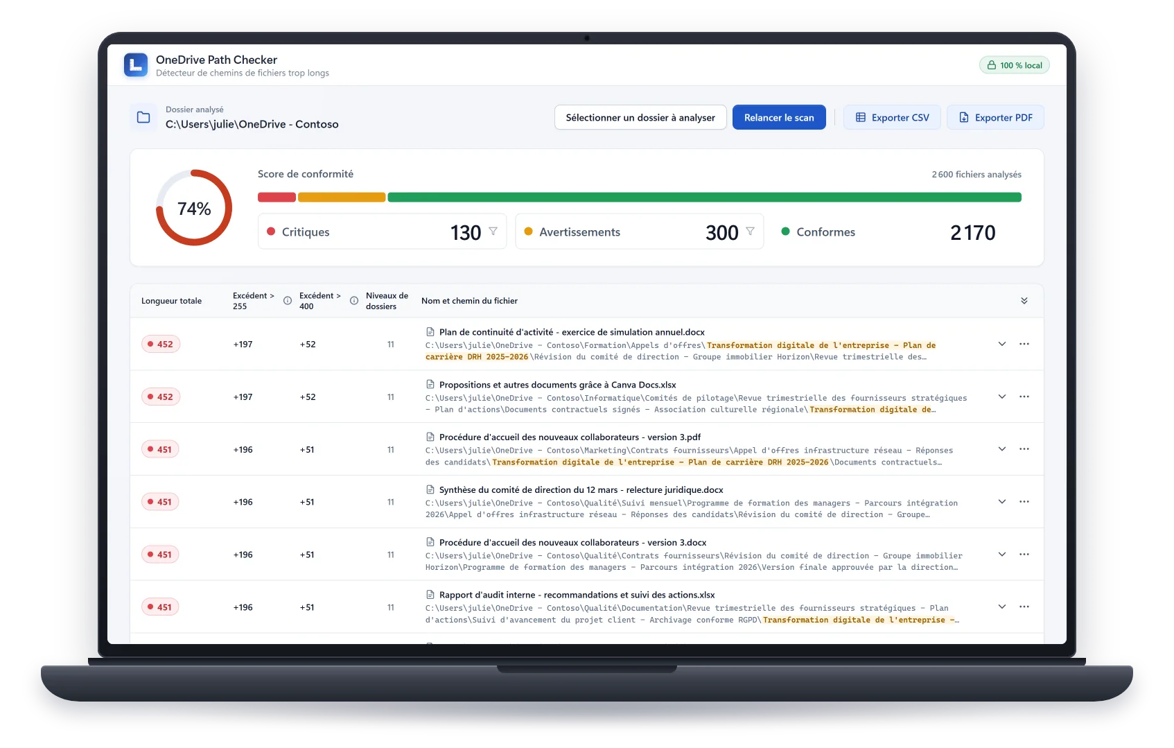Select the Critiques 130 filter card
This screenshot has width=1174, height=748.
(x=382, y=232)
